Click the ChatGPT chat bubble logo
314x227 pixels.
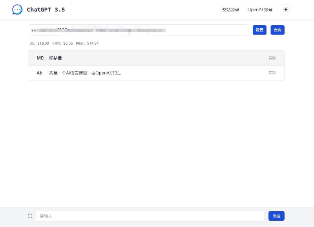(x=16, y=9)
